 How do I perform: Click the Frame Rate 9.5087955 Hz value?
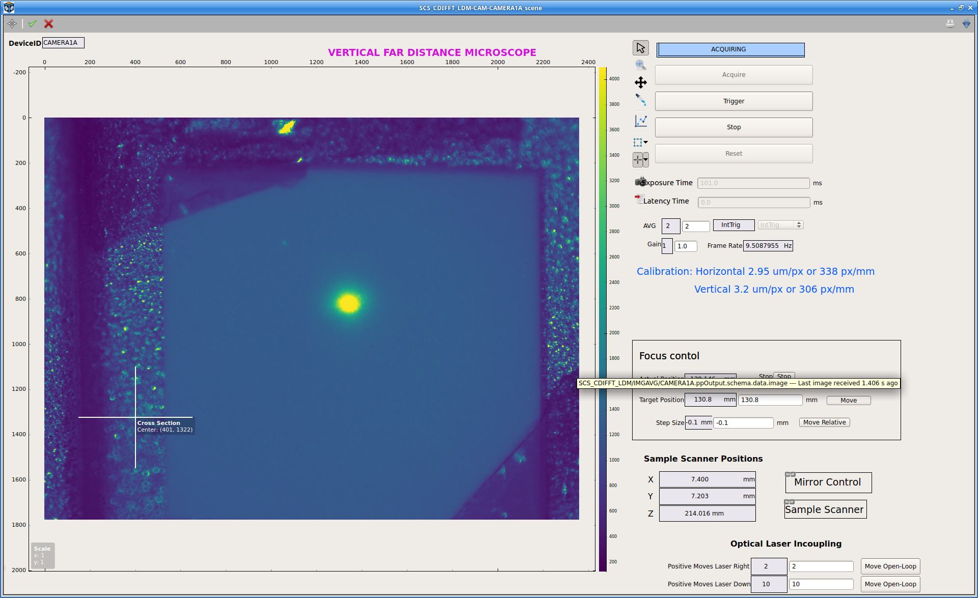tap(768, 246)
